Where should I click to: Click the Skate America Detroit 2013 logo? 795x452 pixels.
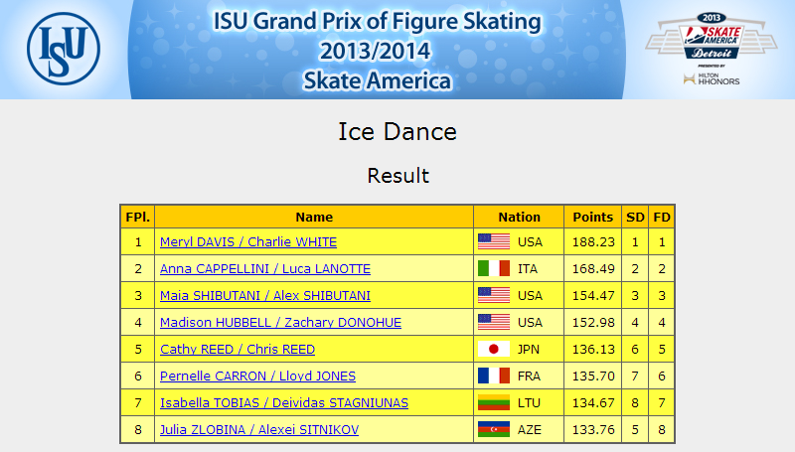(712, 49)
